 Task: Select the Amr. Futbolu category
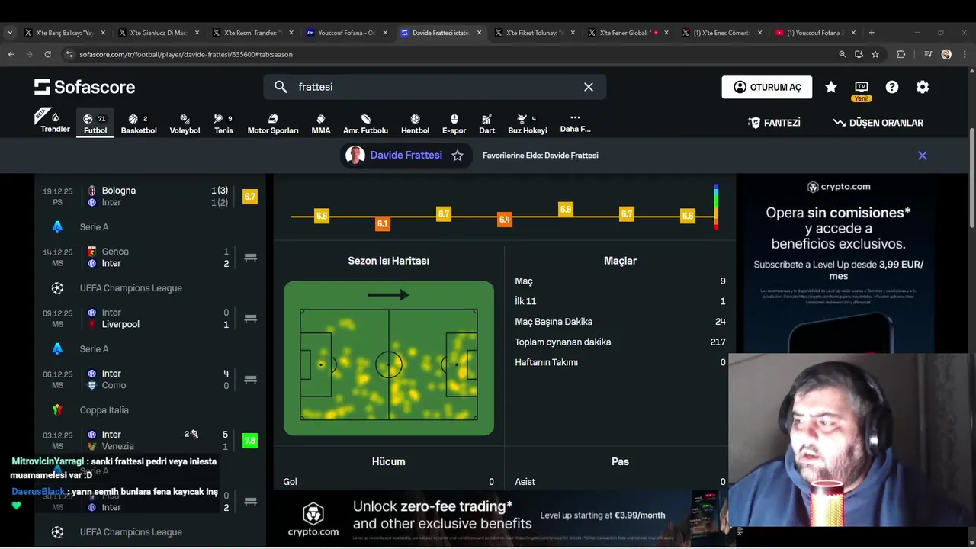365,124
